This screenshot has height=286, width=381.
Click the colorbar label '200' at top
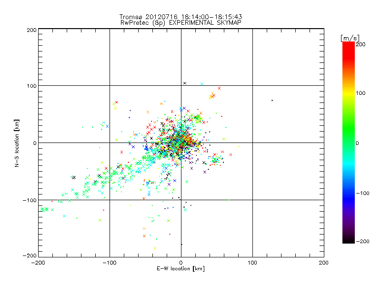click(361, 44)
